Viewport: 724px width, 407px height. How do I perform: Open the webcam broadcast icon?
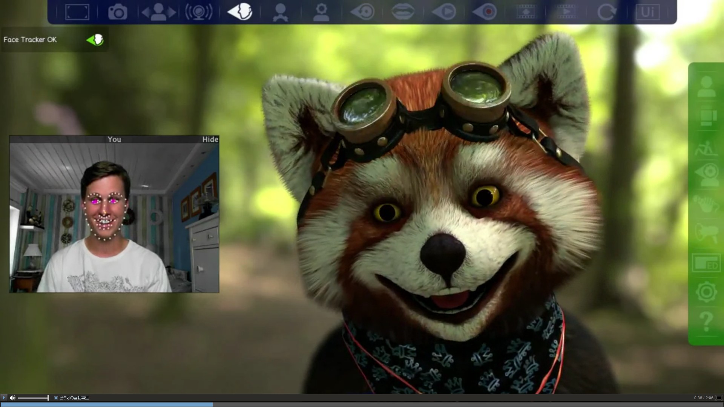199,12
